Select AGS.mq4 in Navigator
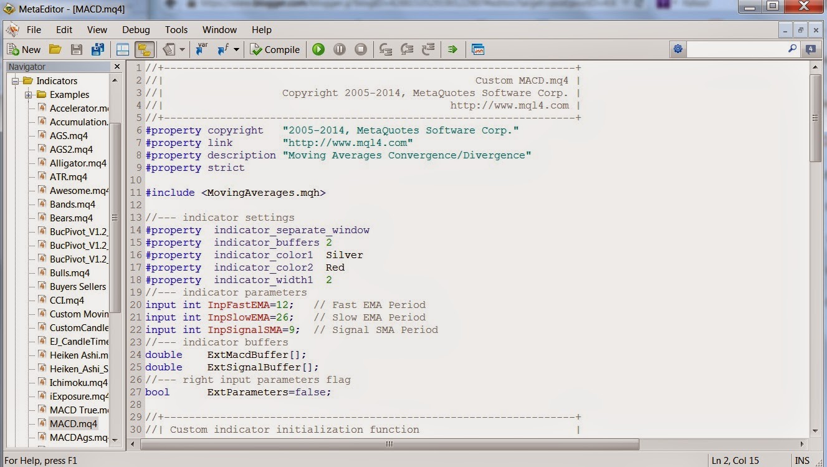The height and width of the screenshot is (467, 827). tap(69, 135)
